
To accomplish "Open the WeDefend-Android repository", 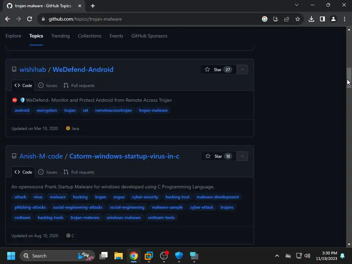I will point(83,69).
